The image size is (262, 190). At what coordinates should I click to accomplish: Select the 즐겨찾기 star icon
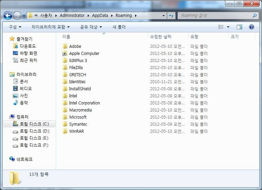click(x=12, y=39)
